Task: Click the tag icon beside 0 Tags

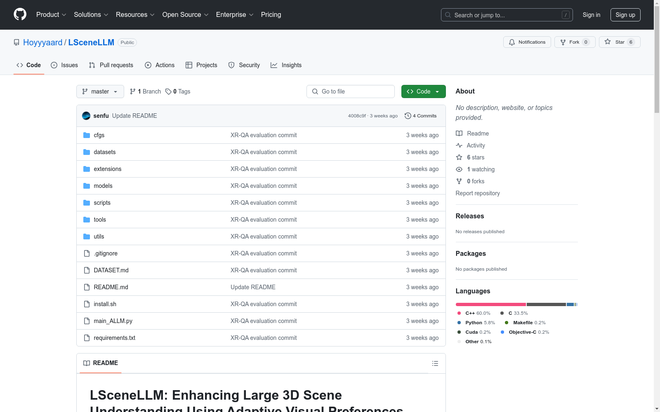Action: [x=168, y=91]
